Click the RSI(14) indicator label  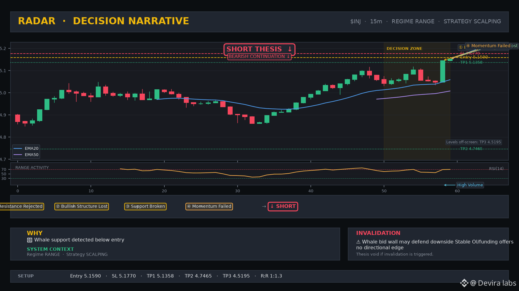click(x=496, y=169)
